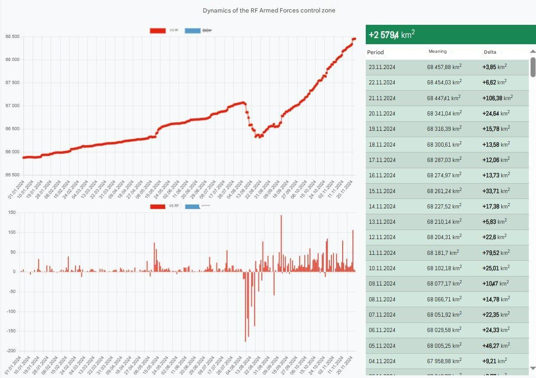Image resolution: width=536 pixels, height=378 pixels.
Task: Select the 68 005,25 km² value cell
Action: pos(444,346)
